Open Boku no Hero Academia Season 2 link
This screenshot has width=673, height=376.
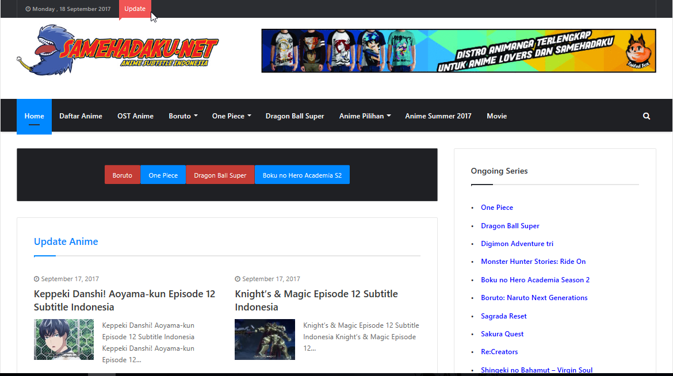click(535, 280)
